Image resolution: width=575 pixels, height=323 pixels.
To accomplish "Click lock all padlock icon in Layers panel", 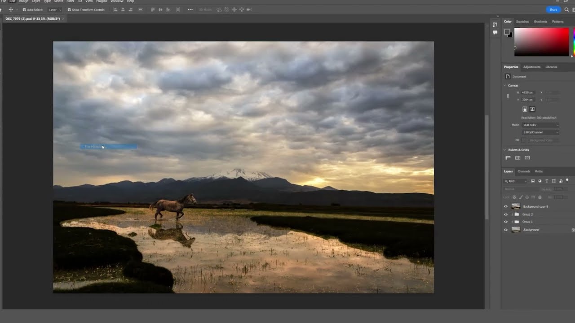I will coord(540,197).
